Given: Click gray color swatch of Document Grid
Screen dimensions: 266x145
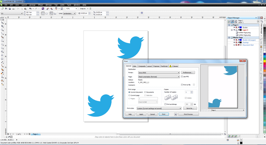Looking at the screenshot, I should [240, 45].
